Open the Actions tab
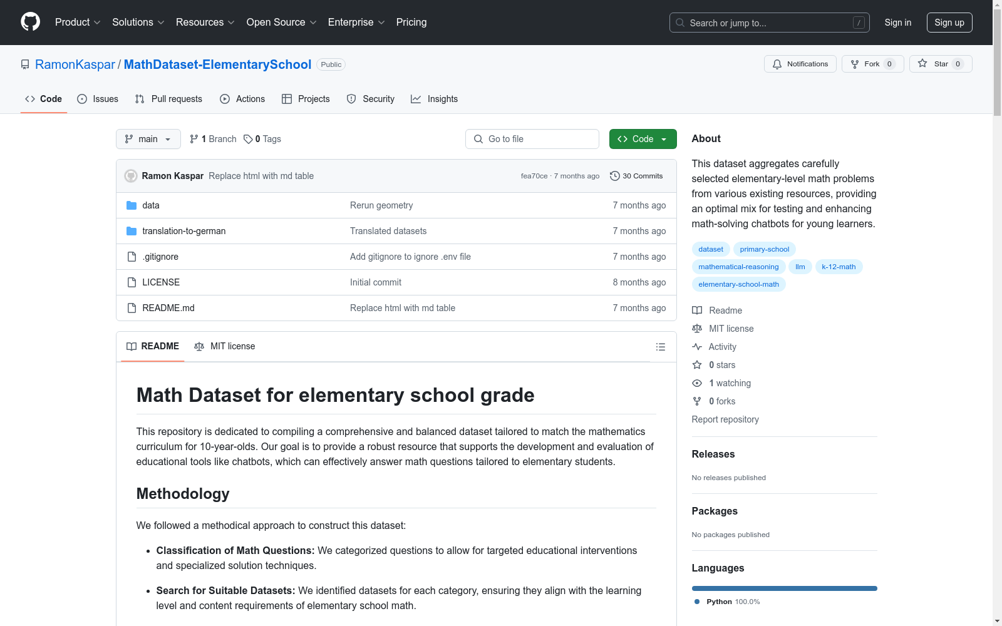This screenshot has width=1002, height=626. [242, 99]
